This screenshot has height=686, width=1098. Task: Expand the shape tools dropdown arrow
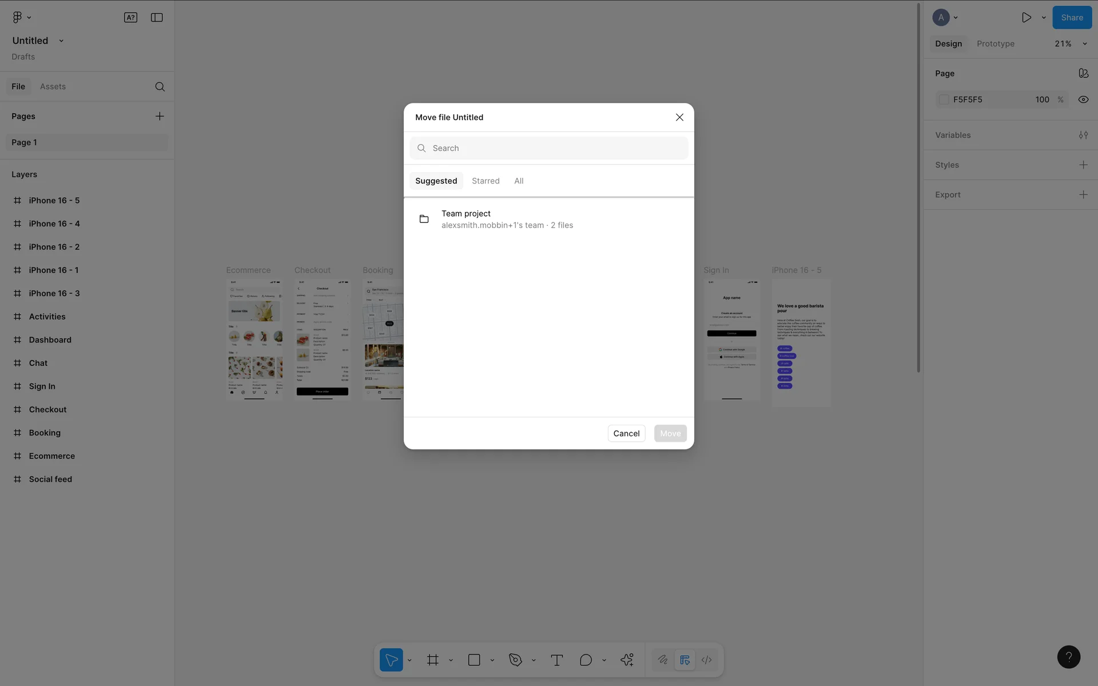coord(492,660)
